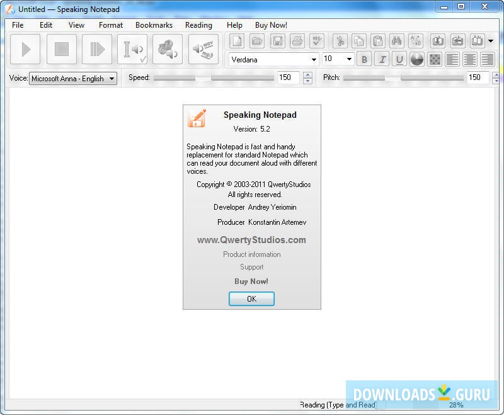Open the Voice dropdown Microsoft Anna
The width and height of the screenshot is (504, 415).
[x=73, y=78]
